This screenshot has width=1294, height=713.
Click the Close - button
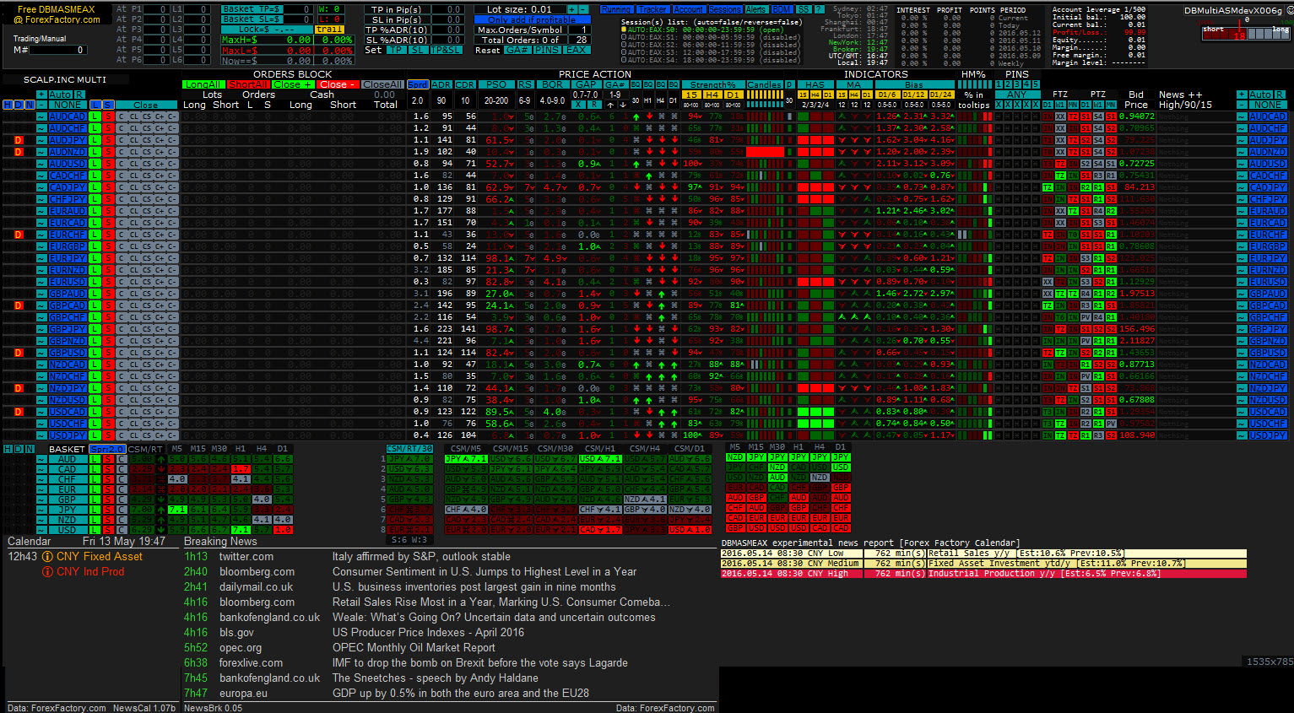[337, 84]
